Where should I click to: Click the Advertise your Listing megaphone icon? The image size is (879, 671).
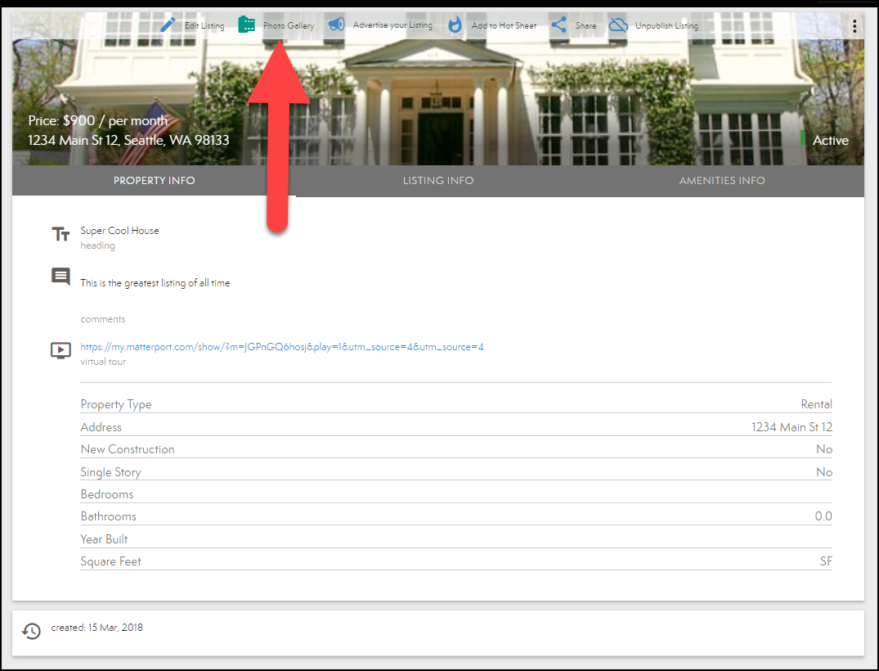(335, 24)
